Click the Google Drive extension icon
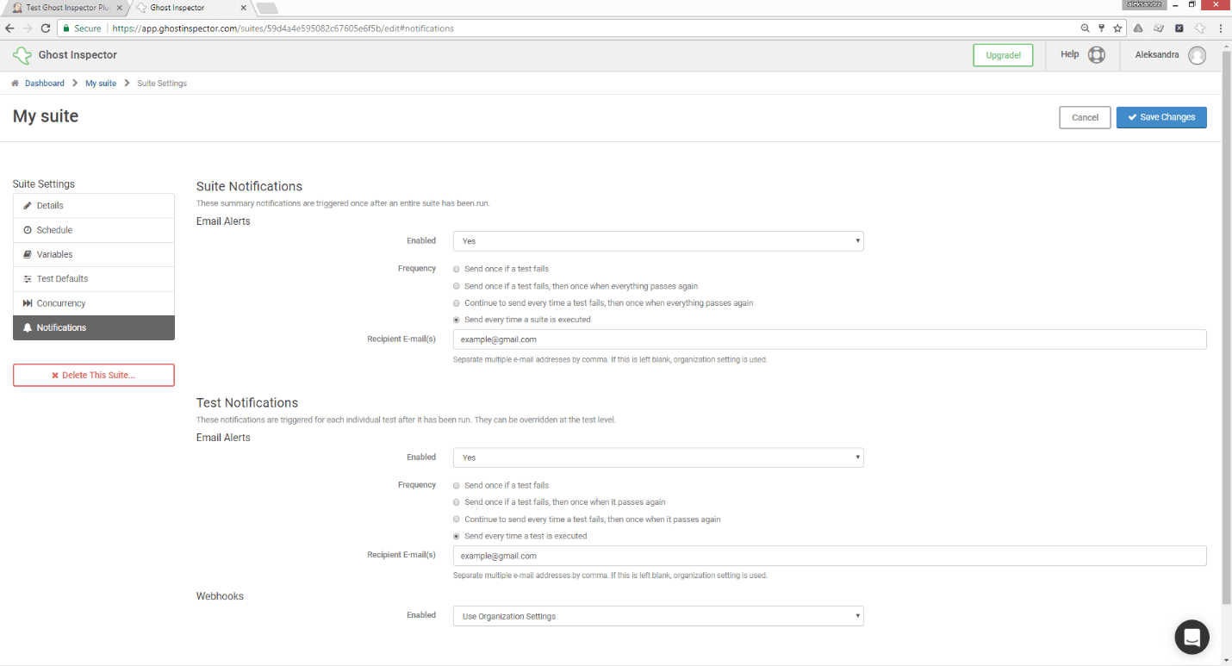Viewport: 1232px width, 666px height. click(1138, 28)
